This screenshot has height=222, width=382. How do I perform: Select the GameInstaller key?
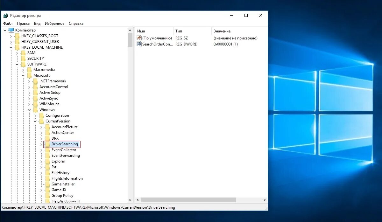63,184
